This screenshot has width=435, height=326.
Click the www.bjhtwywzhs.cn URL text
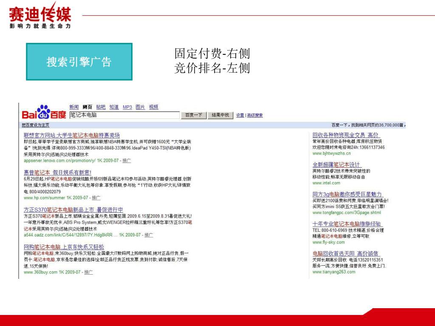point(331,153)
